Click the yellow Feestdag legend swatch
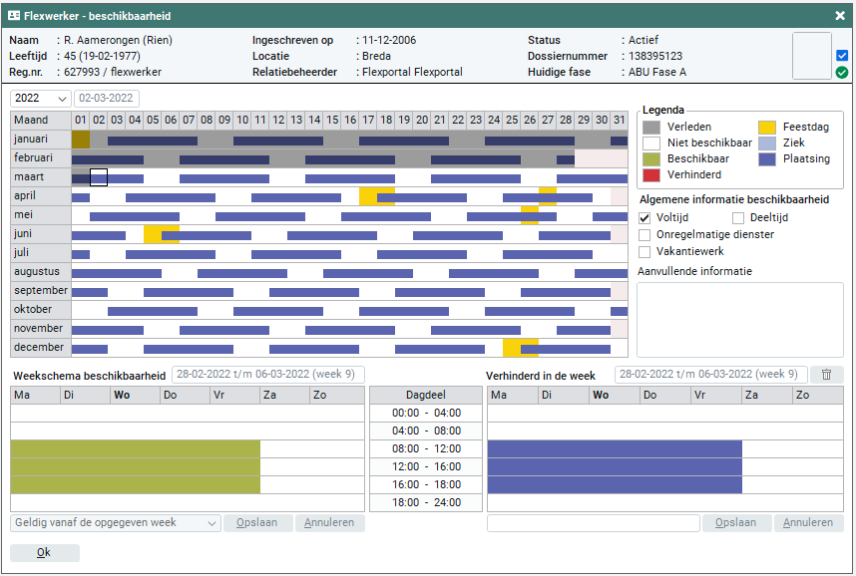This screenshot has width=856, height=576. pos(766,128)
